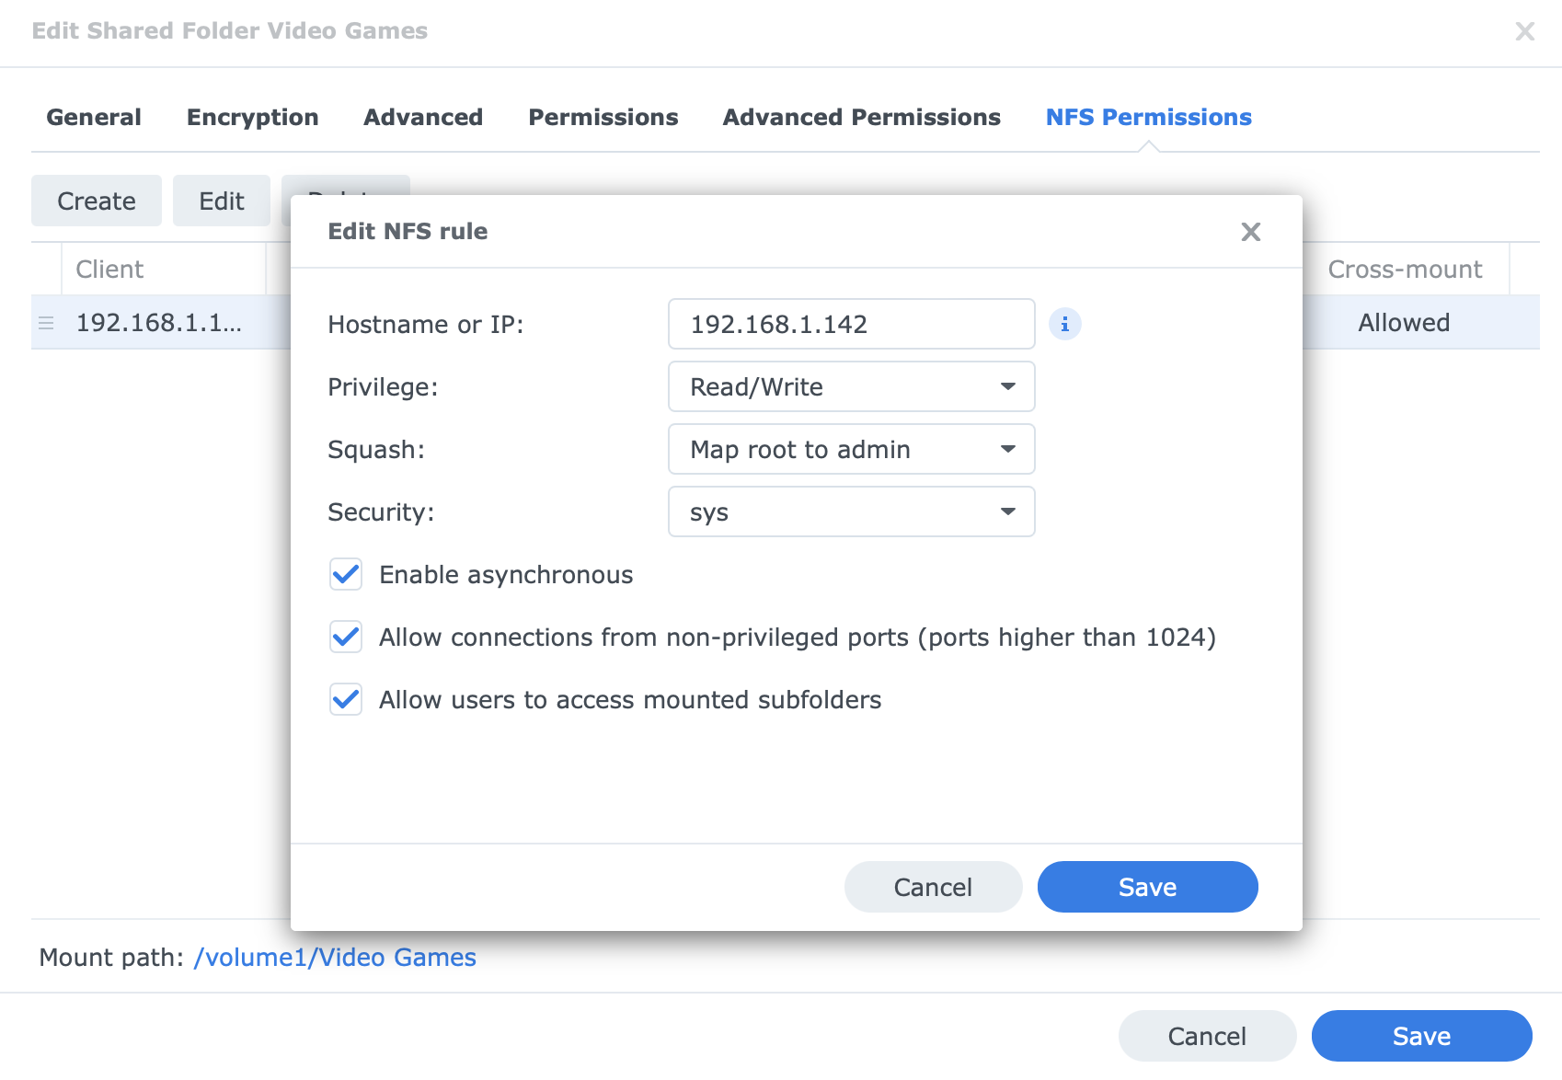Screen dimensions: 1562x1080
Task: Select the Permissions tab
Action: tap(603, 117)
